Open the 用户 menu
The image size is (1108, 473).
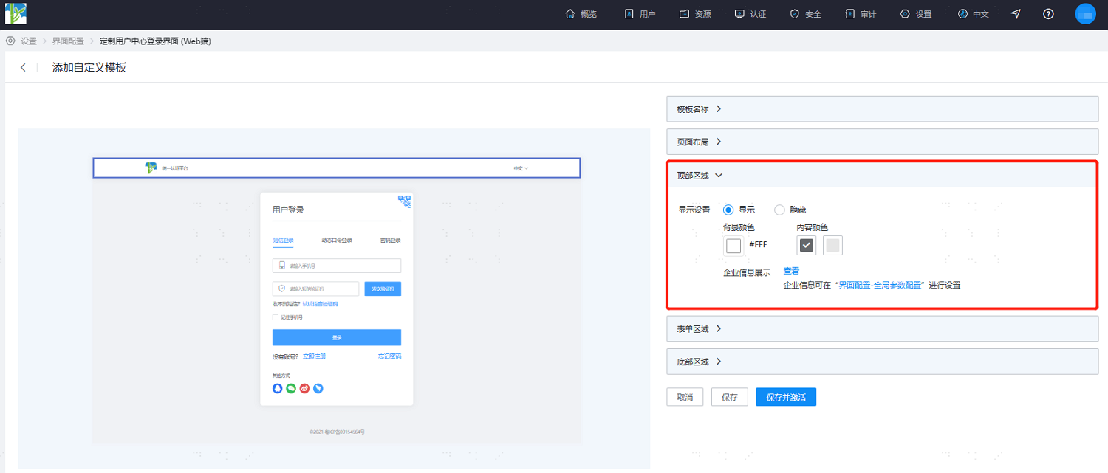[x=640, y=14]
